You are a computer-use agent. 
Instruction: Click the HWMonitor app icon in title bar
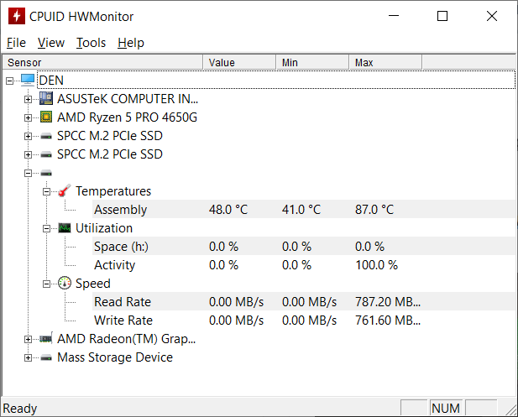pyautogui.click(x=17, y=16)
